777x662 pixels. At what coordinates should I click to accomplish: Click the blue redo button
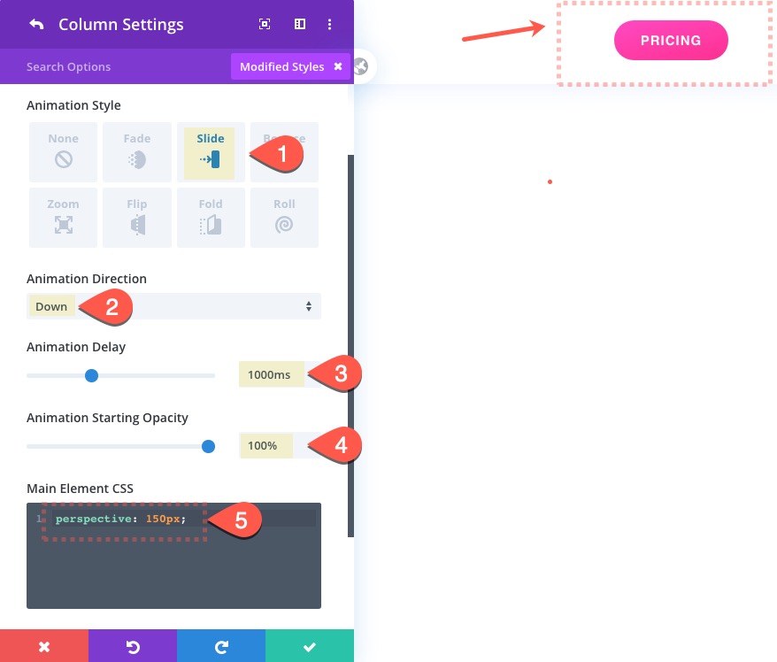click(221, 646)
